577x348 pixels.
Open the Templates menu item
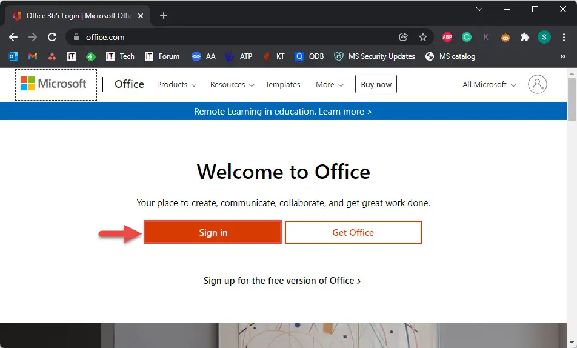[x=282, y=85]
